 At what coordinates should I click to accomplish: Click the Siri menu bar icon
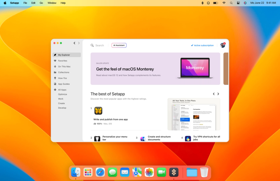pos(245,3)
